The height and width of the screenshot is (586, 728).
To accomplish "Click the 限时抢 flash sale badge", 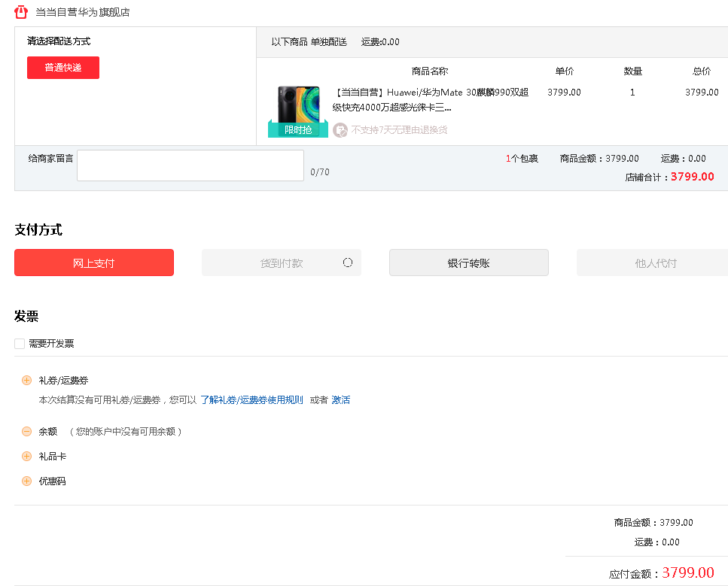I will point(298,129).
